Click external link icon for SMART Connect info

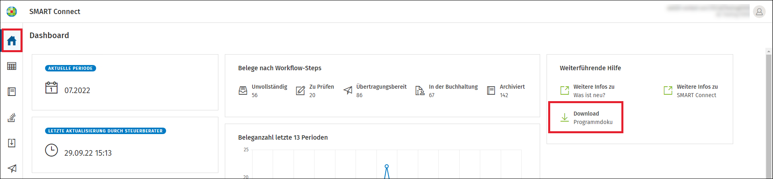[x=668, y=91]
